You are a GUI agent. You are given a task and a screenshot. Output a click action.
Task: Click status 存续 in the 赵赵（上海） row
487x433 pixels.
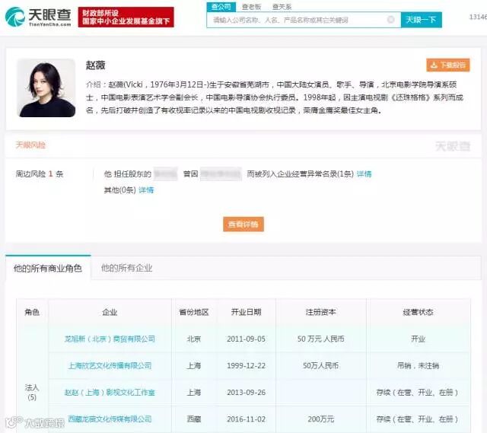pyautogui.click(x=417, y=393)
